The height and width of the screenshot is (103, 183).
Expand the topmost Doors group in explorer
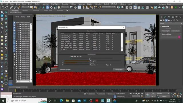point(17,41)
